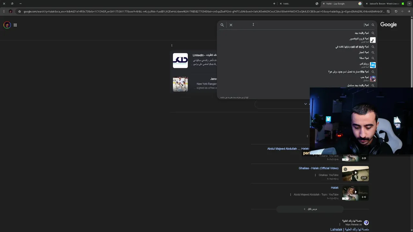Open Abdul Majeed Abdullah Halak video link
Image resolution: width=413 pixels, height=232 pixels.
288,149
